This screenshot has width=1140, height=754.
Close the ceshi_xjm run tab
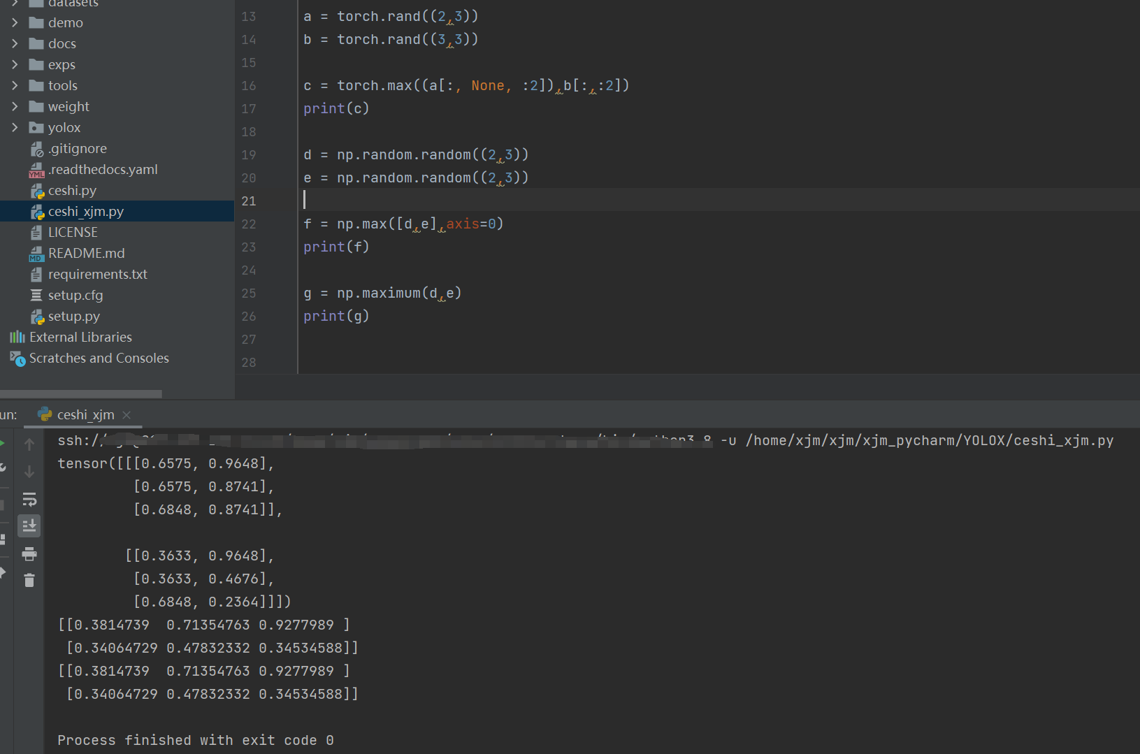(x=127, y=414)
